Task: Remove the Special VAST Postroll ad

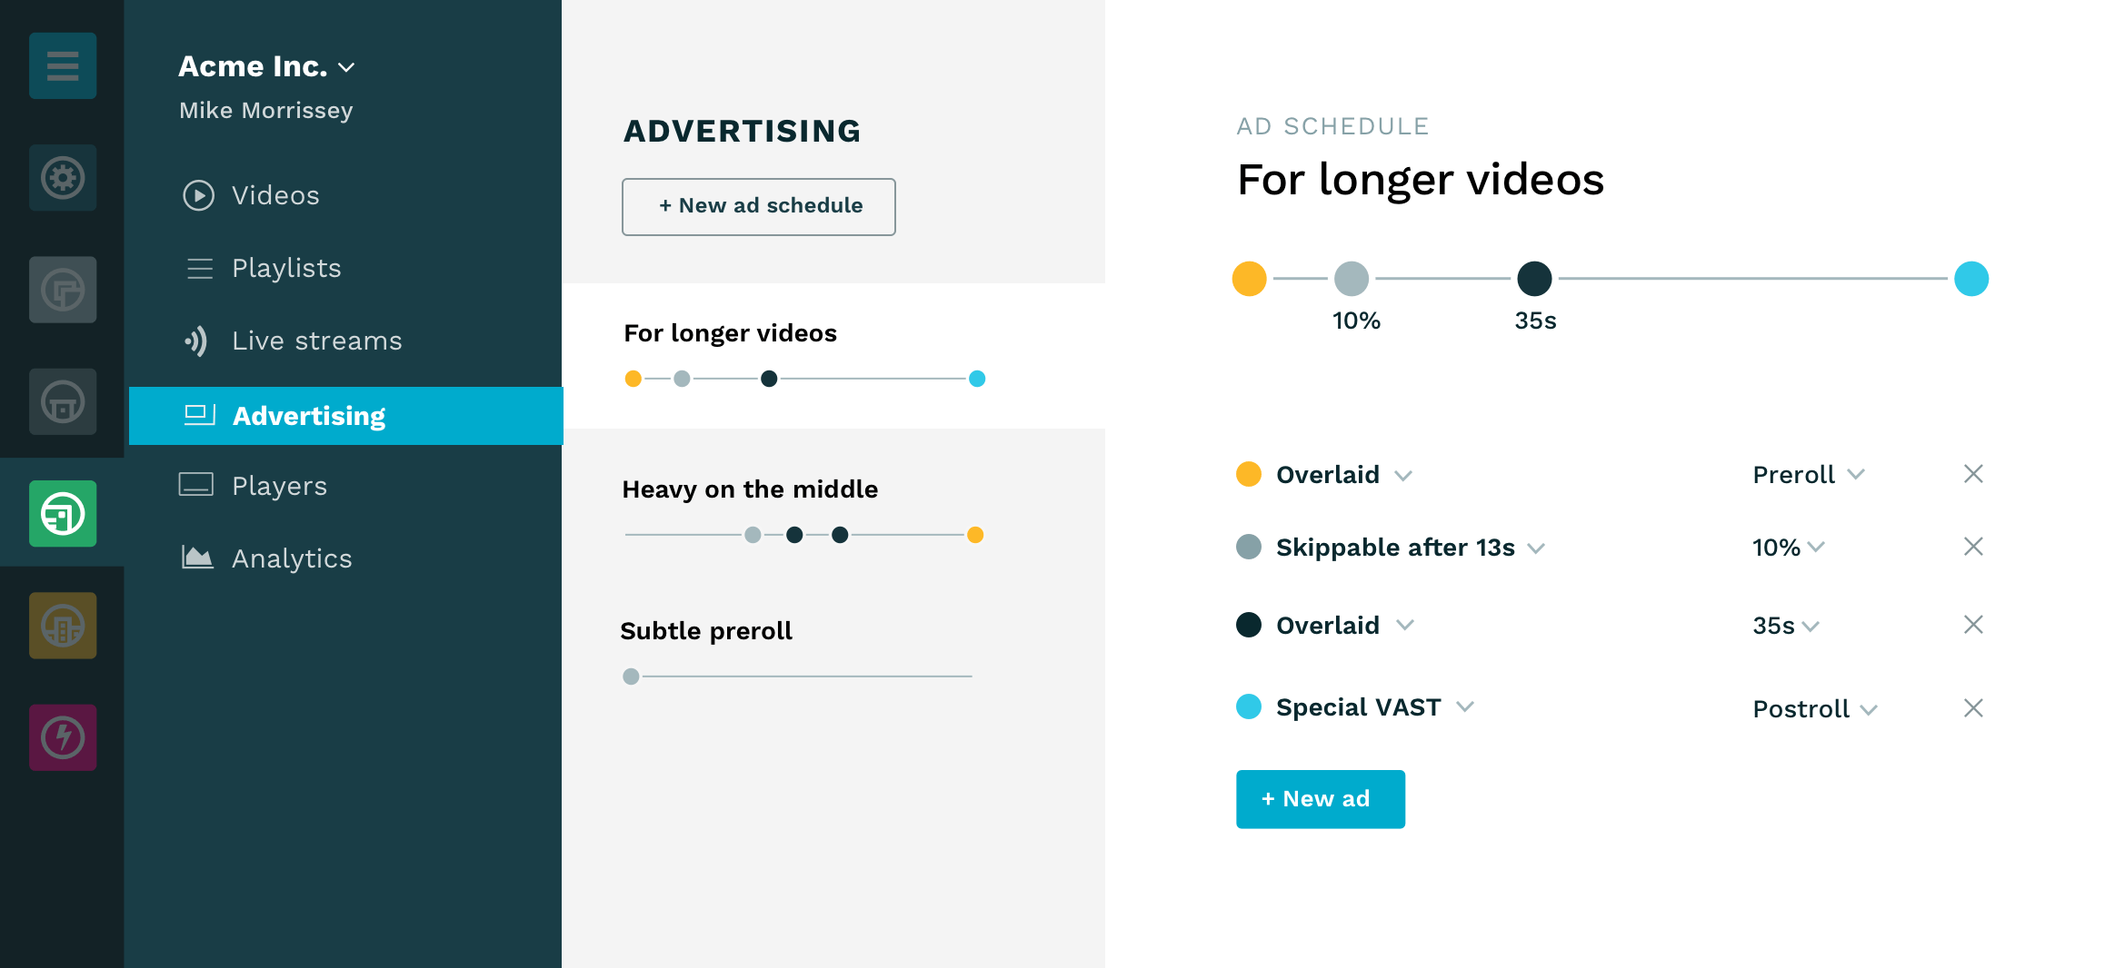Action: 1973,707
